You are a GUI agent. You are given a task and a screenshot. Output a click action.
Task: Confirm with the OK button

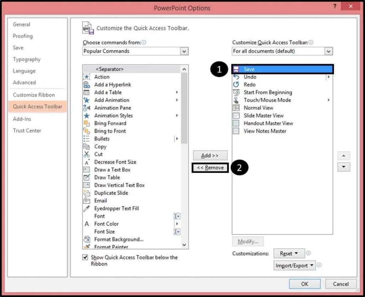coord(305,284)
